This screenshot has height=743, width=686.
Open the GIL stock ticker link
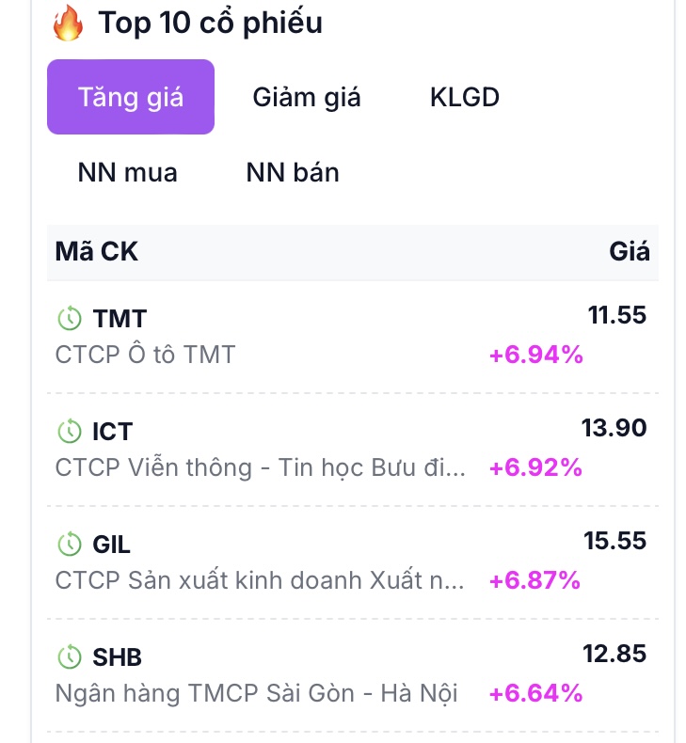111,545
